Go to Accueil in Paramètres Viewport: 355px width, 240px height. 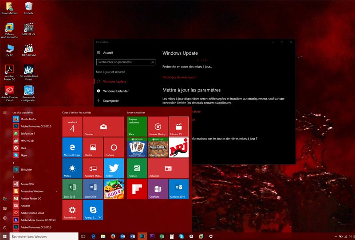click(x=107, y=52)
